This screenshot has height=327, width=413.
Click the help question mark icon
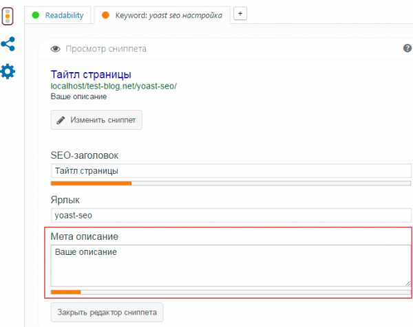click(x=407, y=49)
